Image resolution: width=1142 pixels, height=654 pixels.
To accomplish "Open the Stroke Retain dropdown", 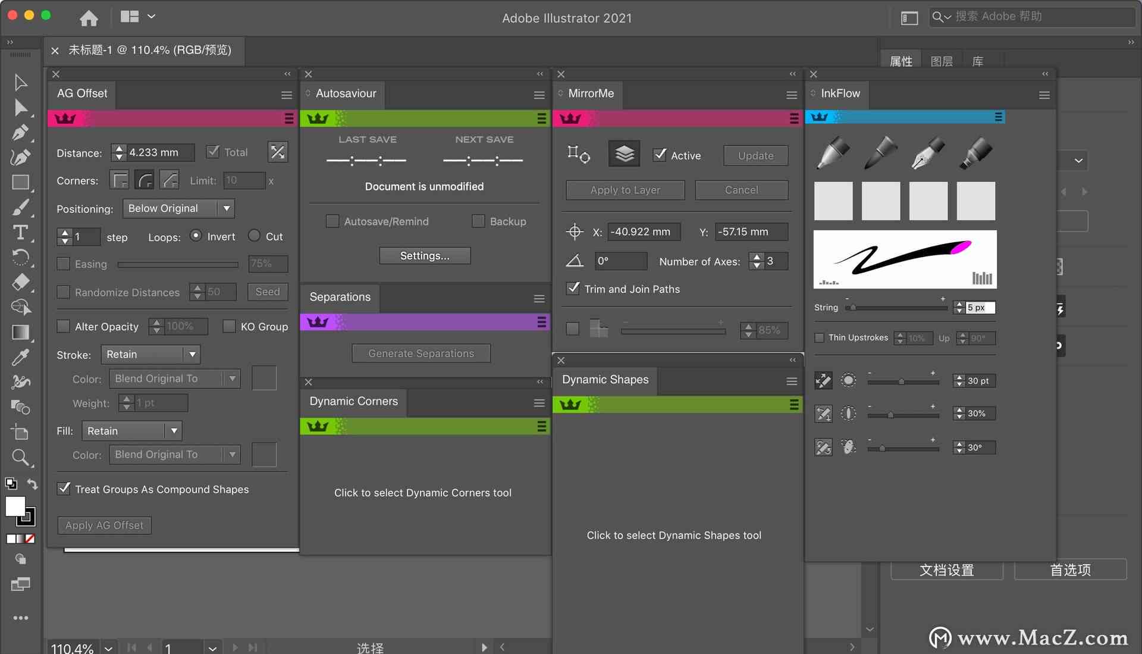I will 150,354.
